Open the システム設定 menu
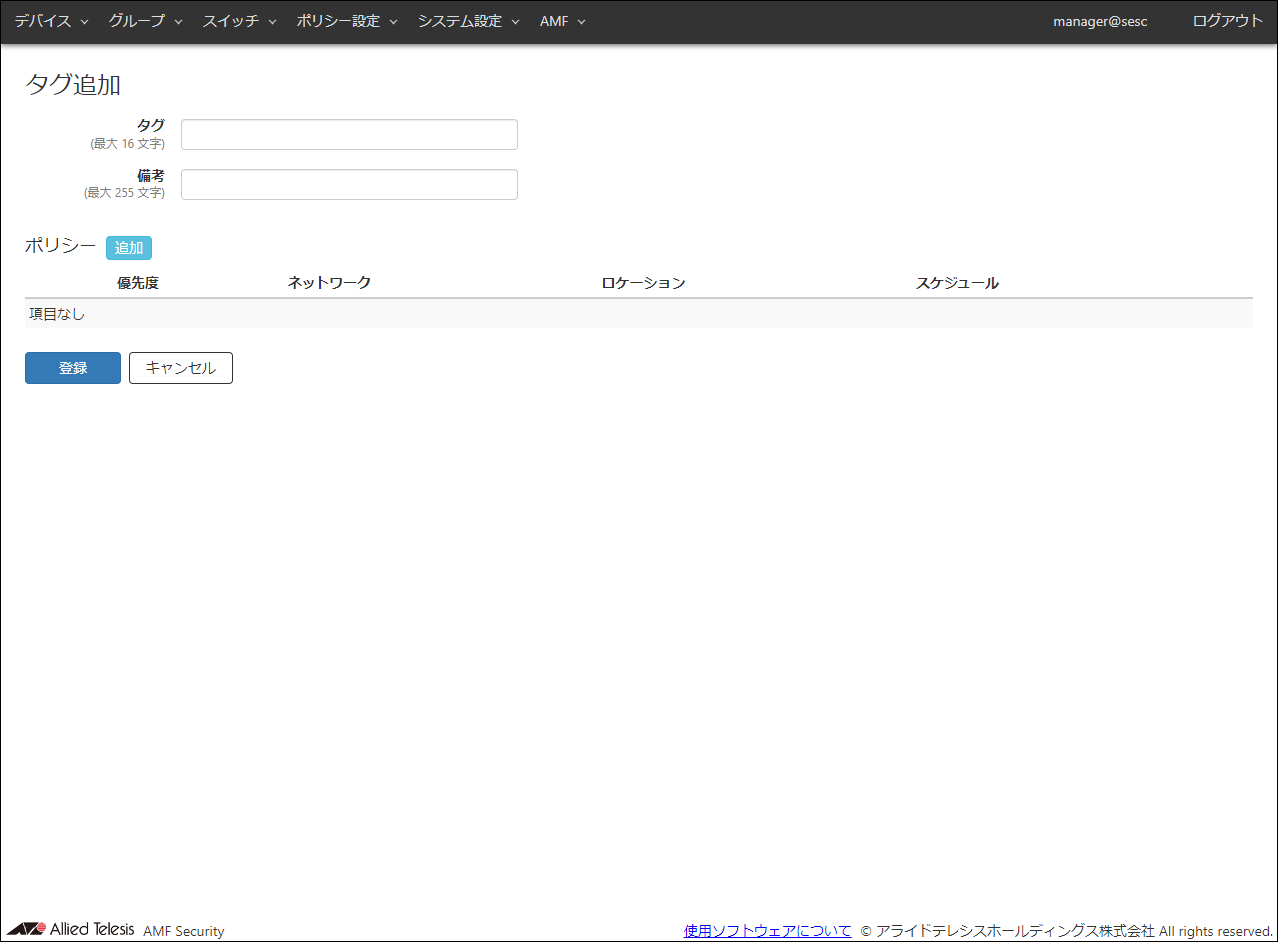This screenshot has width=1278, height=942. point(468,21)
